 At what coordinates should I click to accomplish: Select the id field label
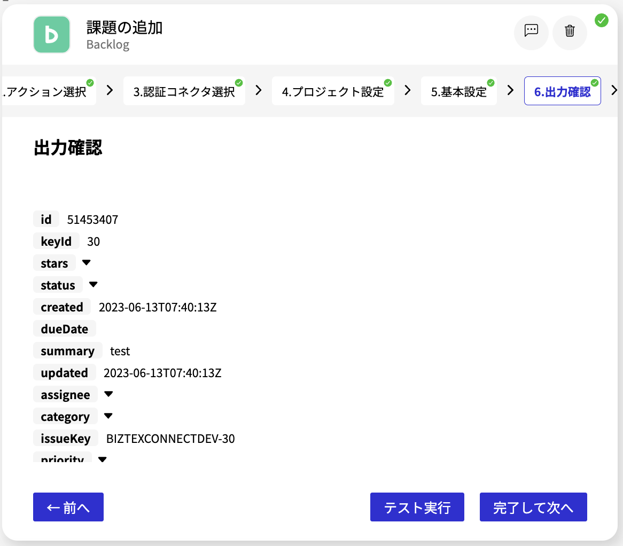tap(46, 220)
